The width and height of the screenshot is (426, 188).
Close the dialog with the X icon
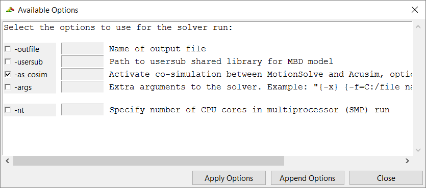(415, 10)
